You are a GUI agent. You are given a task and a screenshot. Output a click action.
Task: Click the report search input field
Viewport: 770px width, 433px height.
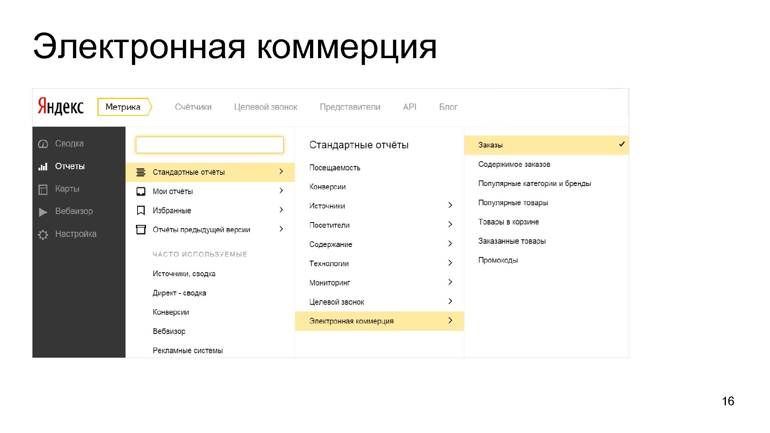tap(209, 145)
